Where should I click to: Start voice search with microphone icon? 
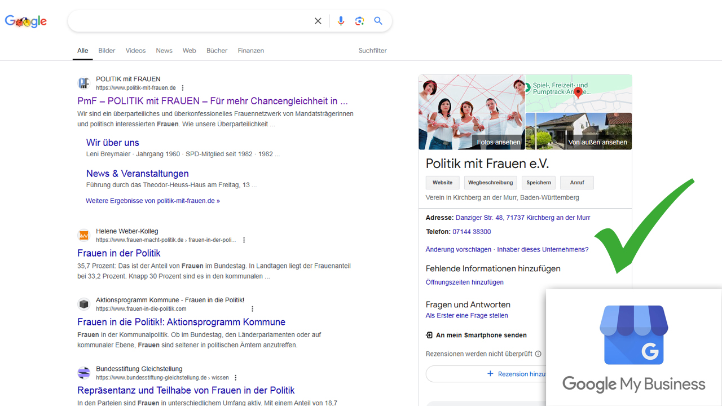(x=341, y=21)
